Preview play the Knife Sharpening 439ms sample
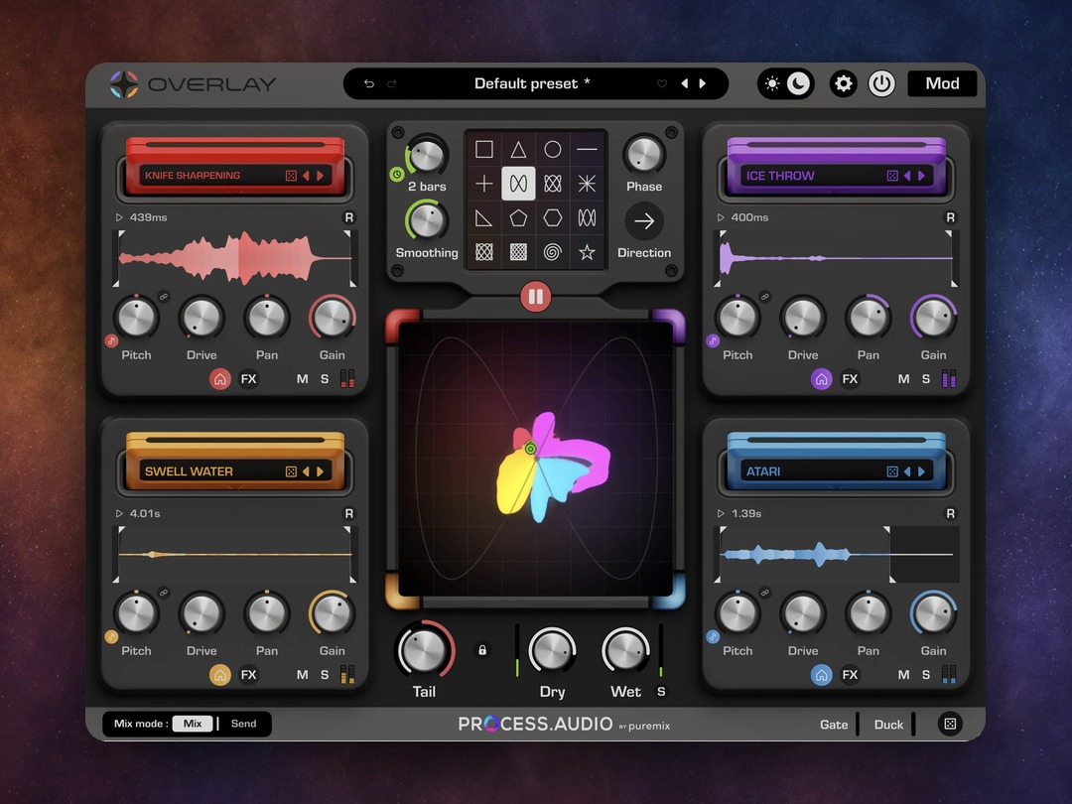This screenshot has width=1072, height=804. (x=119, y=217)
